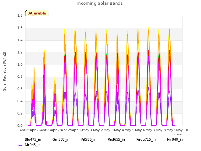Click the BA_arable annotation label

coord(37,13)
